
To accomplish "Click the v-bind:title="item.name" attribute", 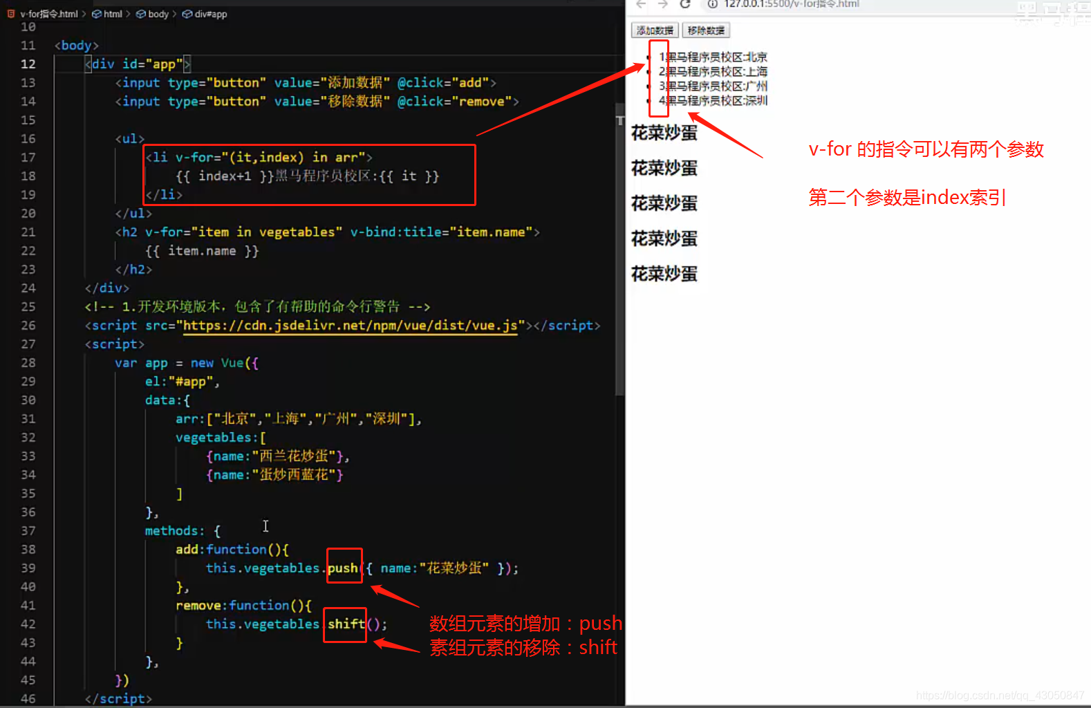I will (x=441, y=232).
